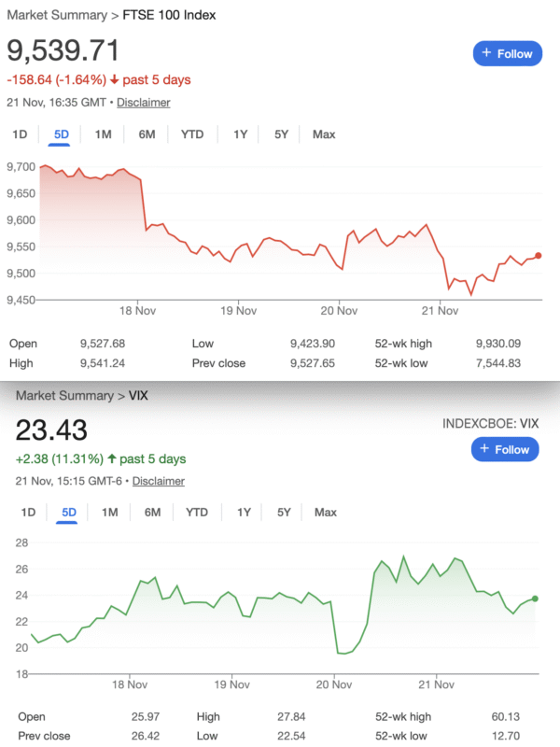560x747 pixels.
Task: Select 1Y on VIX chart
Action: pyautogui.click(x=244, y=512)
